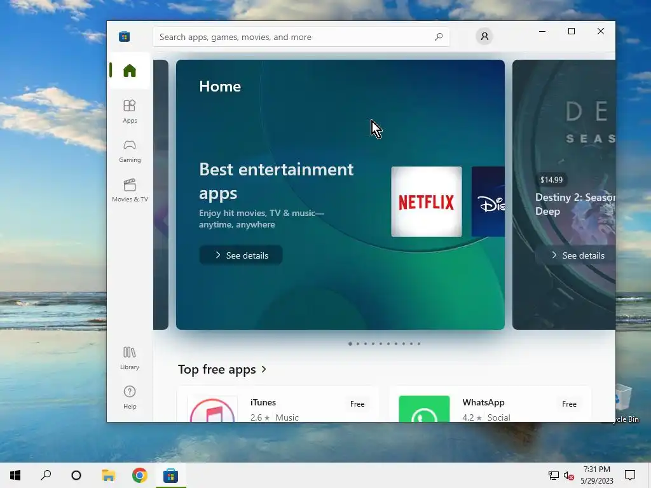Open the Help section
Viewport: 651px width, 488px height.
(130, 398)
